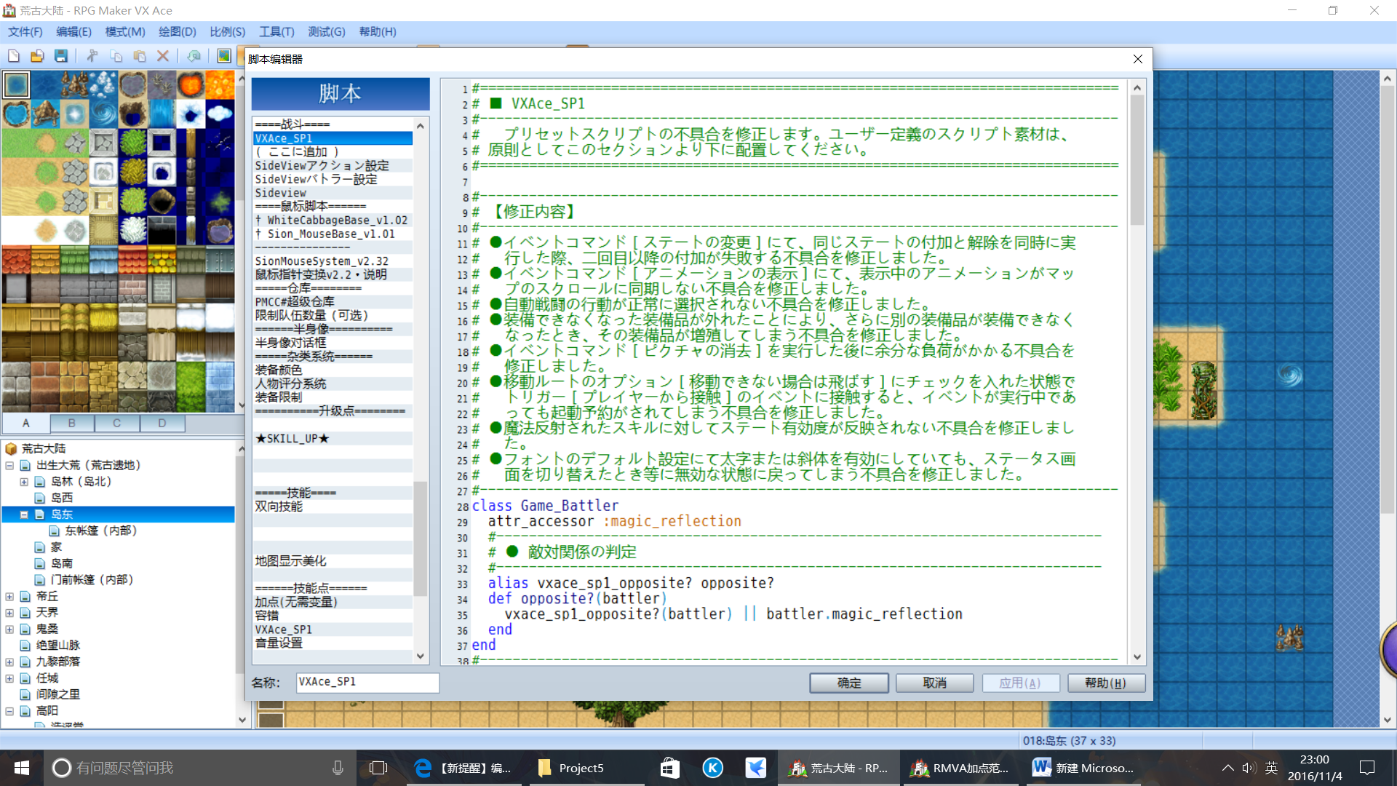Click the New Project toolbar icon

[x=14, y=56]
